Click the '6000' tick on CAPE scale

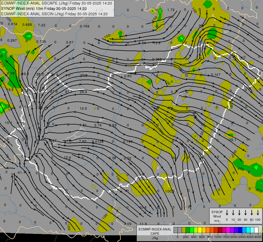pyautogui.click(x=258, y=237)
